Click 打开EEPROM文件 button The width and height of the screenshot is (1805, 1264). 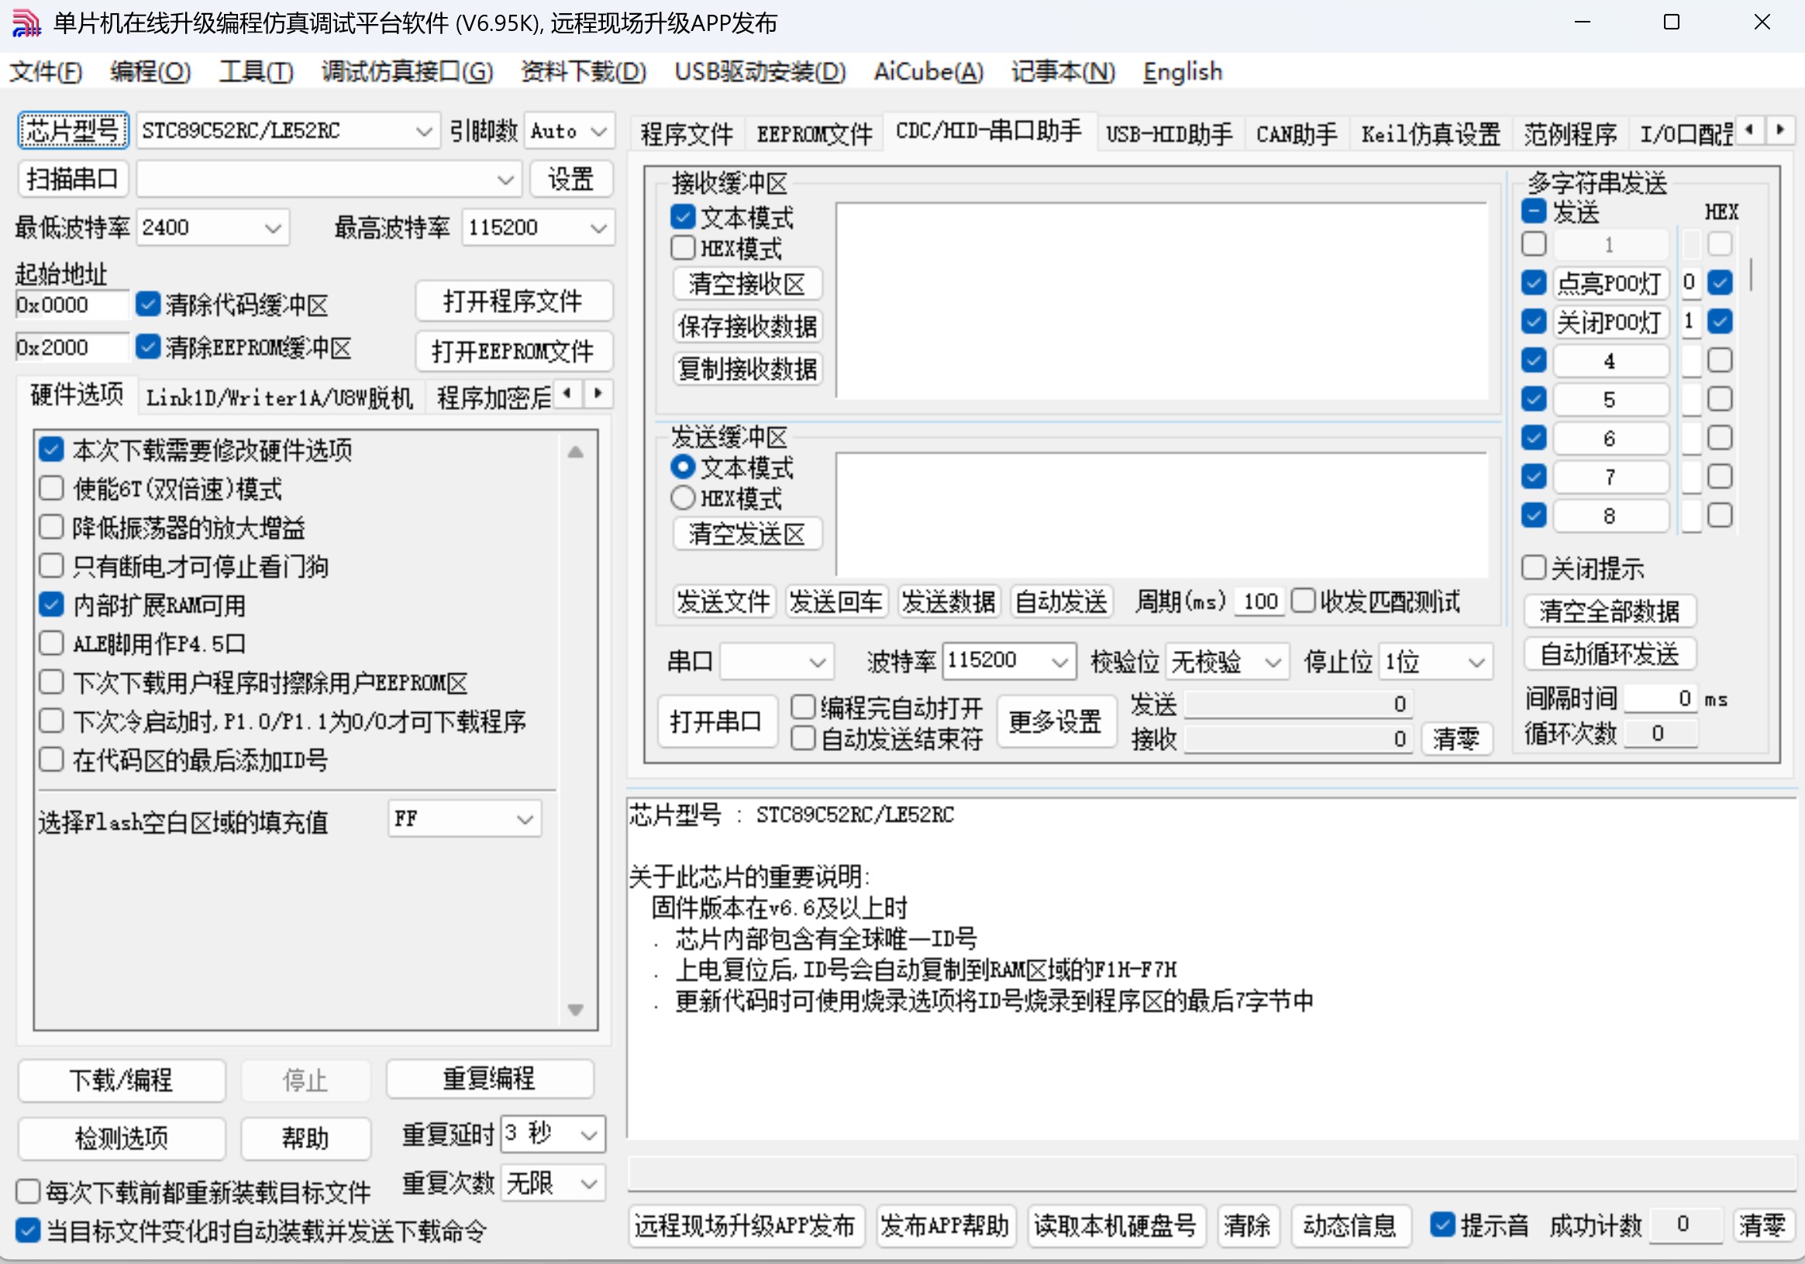tap(513, 351)
